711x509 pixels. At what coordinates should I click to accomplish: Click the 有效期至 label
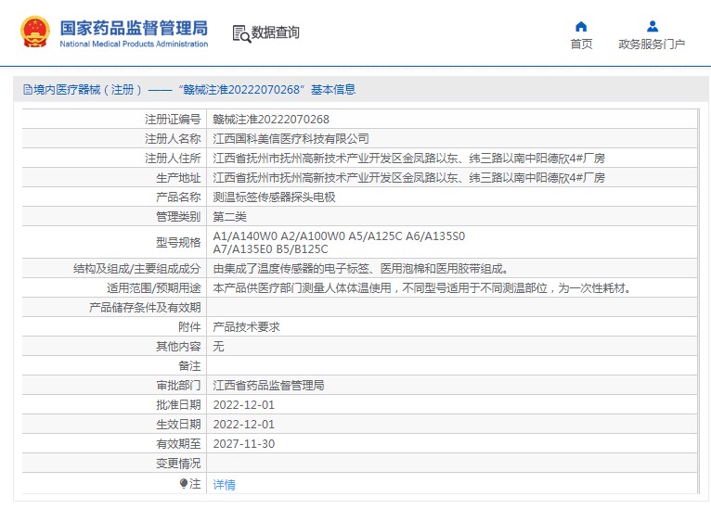tap(178, 444)
